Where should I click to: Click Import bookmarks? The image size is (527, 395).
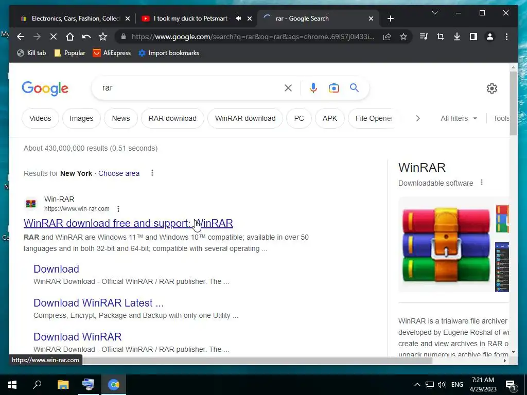(169, 53)
